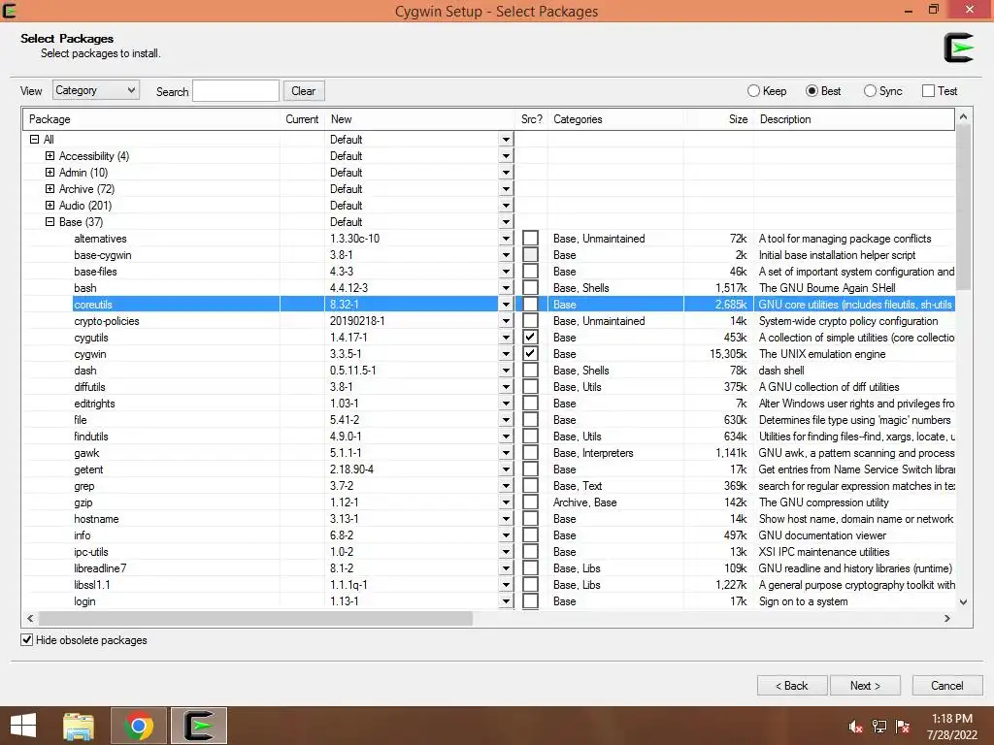
Task: Open version dropdown for bash 4.4.12-3
Action: coord(506,287)
